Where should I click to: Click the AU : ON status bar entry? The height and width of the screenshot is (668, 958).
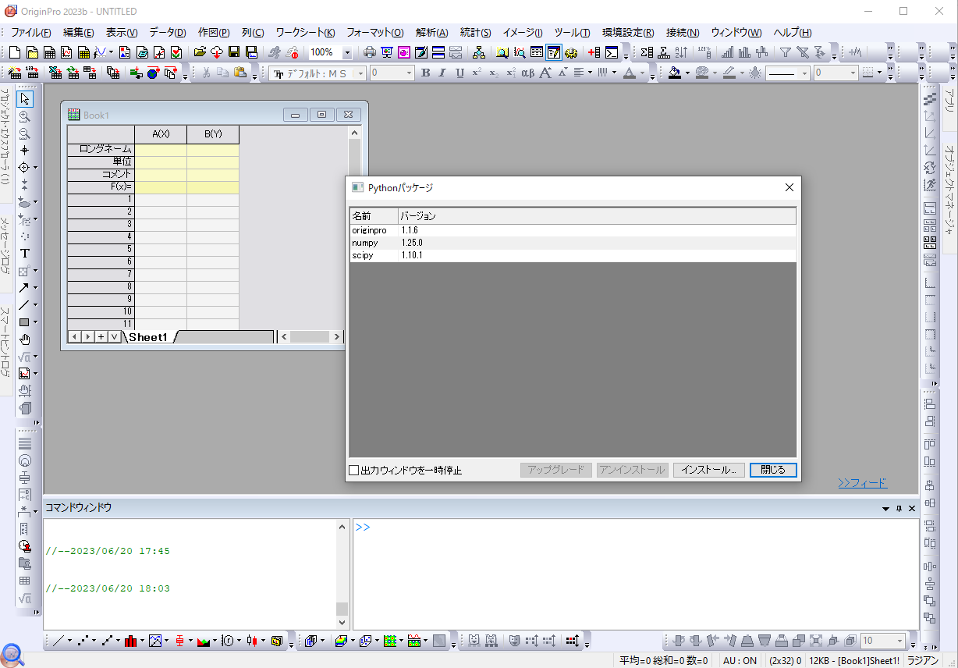(x=740, y=660)
